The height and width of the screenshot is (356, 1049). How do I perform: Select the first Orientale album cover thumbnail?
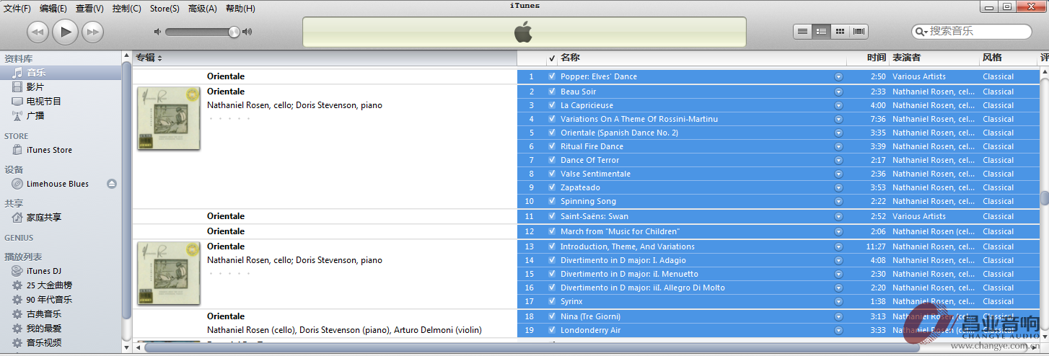pyautogui.click(x=169, y=118)
